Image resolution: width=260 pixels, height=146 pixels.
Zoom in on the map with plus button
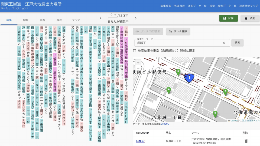(x=138, y=63)
